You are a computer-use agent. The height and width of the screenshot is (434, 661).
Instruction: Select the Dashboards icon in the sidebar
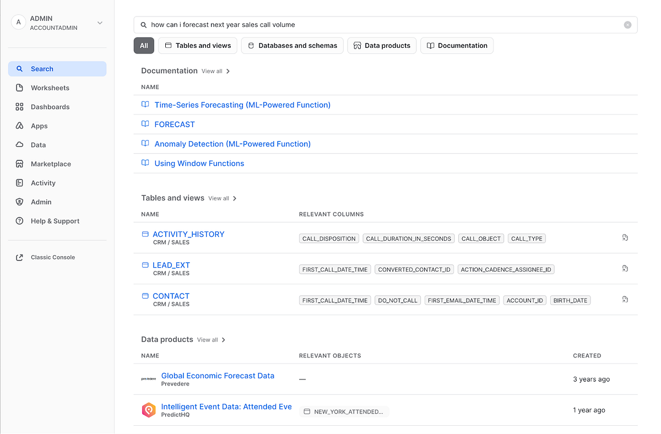tap(19, 106)
